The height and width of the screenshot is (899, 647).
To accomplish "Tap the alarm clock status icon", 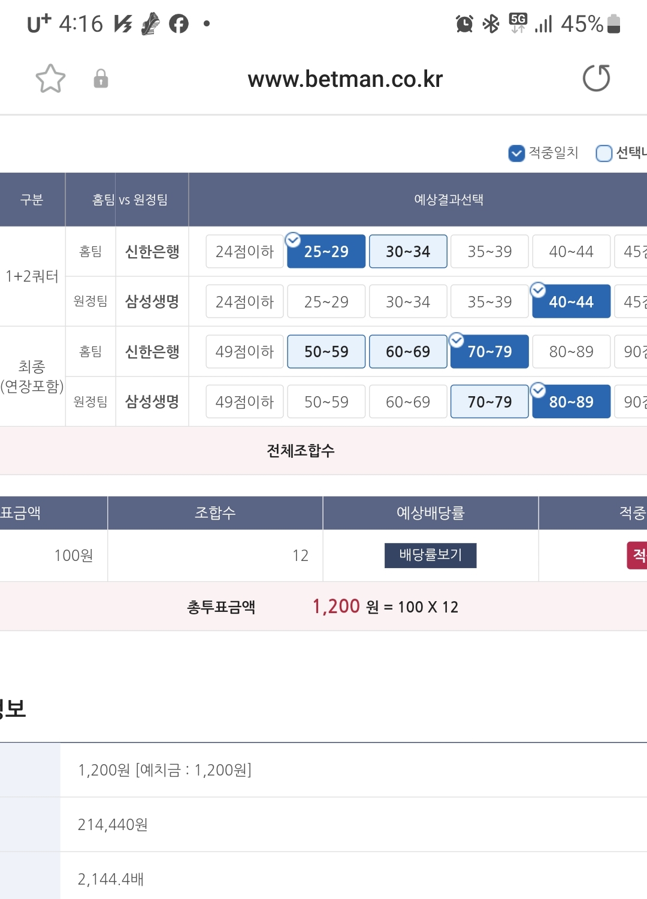I will pos(464,24).
